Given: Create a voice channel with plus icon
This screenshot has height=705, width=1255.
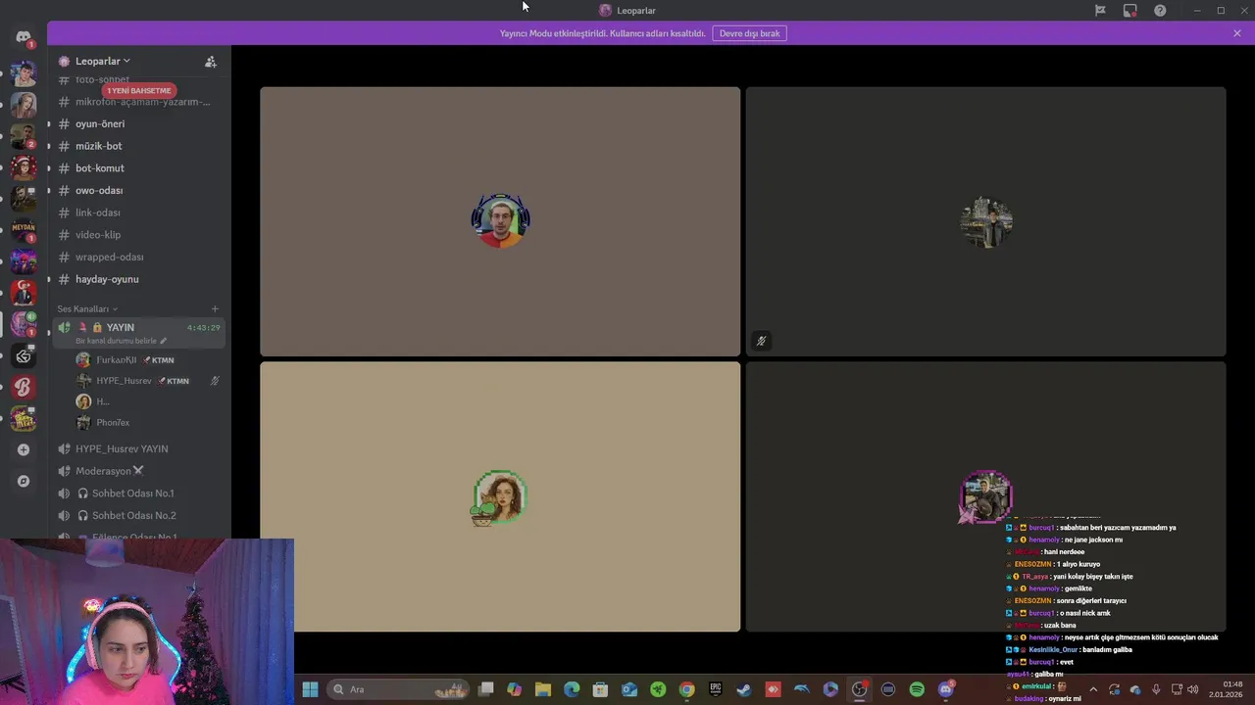Looking at the screenshot, I should pos(215,308).
